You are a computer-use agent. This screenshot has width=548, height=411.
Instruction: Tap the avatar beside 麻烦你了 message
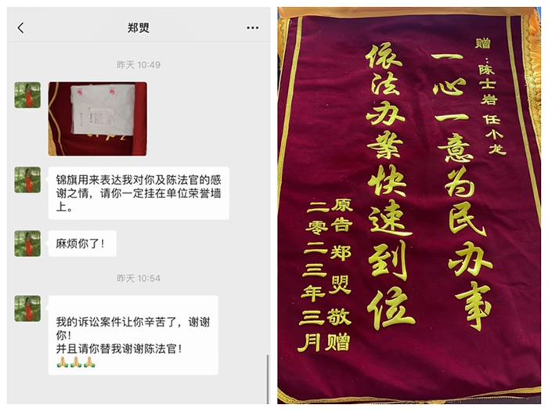[27, 243]
